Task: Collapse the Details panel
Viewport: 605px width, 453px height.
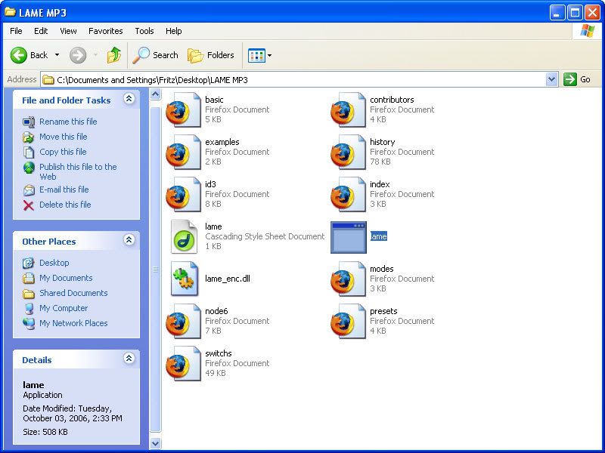Action: coord(129,359)
